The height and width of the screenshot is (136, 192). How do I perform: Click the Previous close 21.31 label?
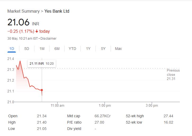173,74
